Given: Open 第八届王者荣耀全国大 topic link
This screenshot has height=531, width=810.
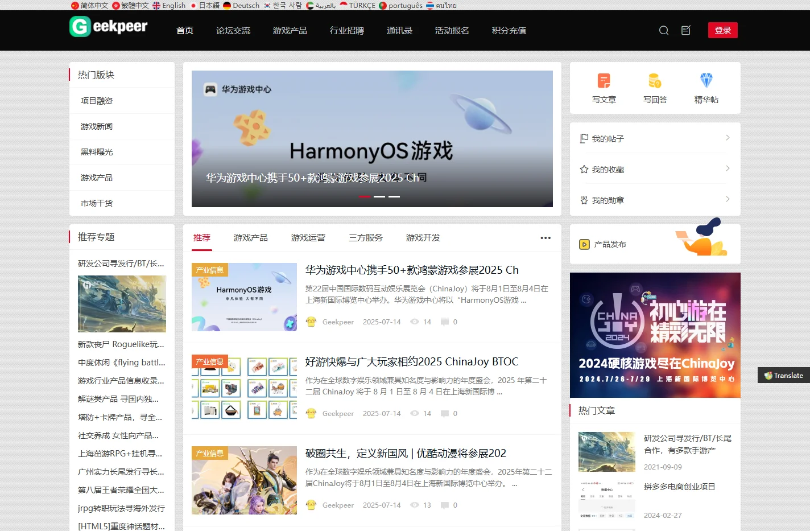Looking at the screenshot, I should point(121,490).
